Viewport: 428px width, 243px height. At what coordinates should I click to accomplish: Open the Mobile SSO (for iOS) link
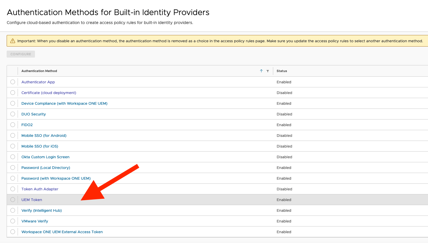tap(40, 146)
